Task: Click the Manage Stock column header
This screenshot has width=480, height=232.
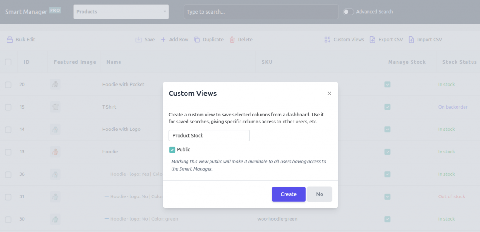Action: (407, 62)
